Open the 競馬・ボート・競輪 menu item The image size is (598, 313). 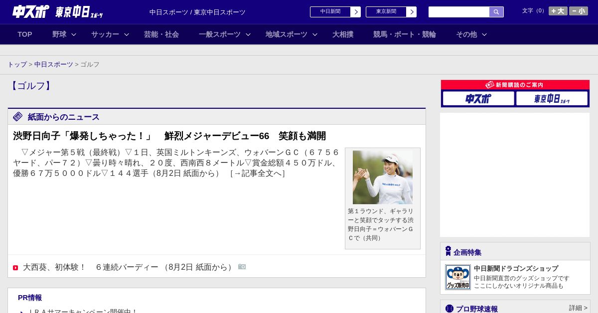[405, 34]
